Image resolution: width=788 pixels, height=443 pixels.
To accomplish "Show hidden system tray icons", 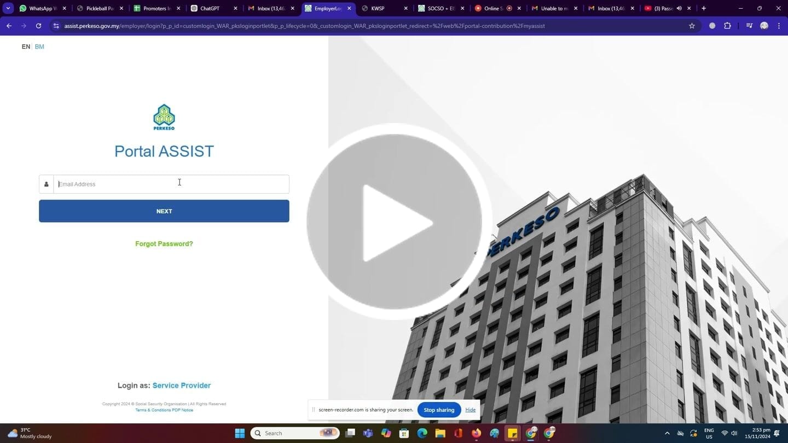I will tap(667, 433).
